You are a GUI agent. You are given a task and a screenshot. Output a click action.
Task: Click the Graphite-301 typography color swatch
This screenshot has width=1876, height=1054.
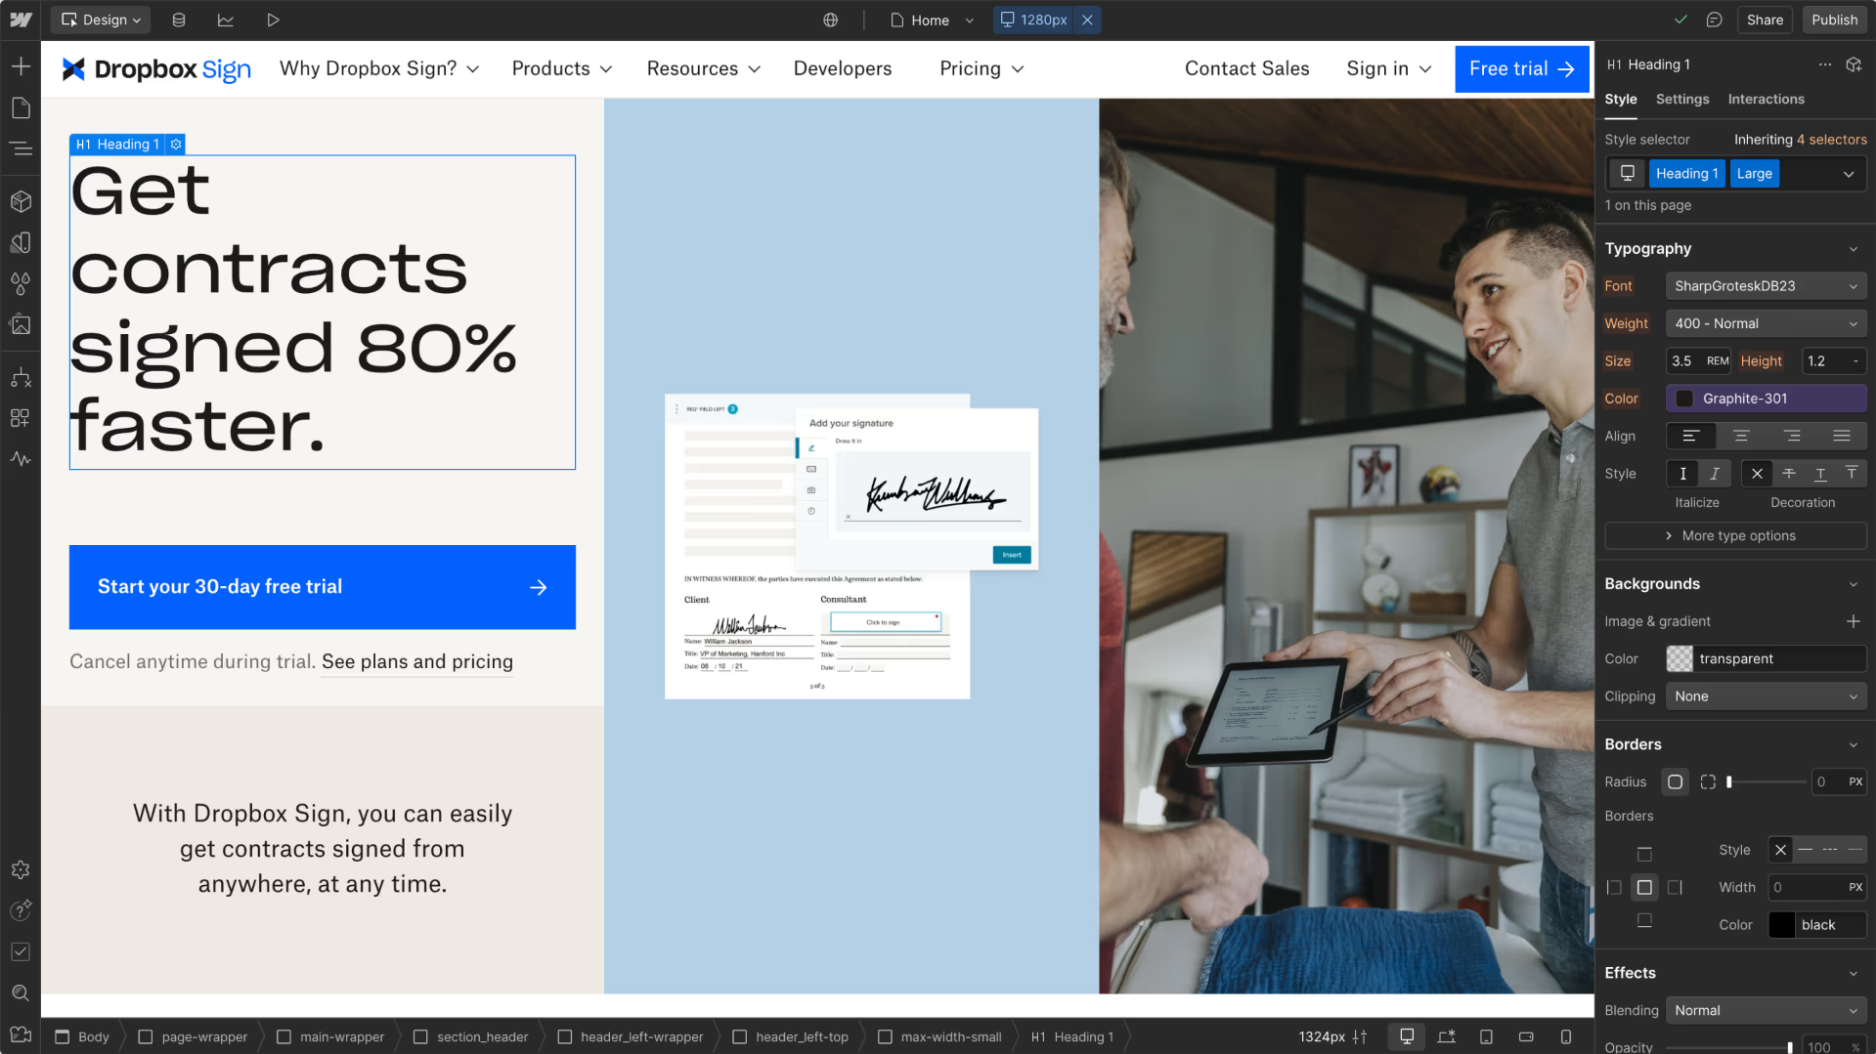1684,399
